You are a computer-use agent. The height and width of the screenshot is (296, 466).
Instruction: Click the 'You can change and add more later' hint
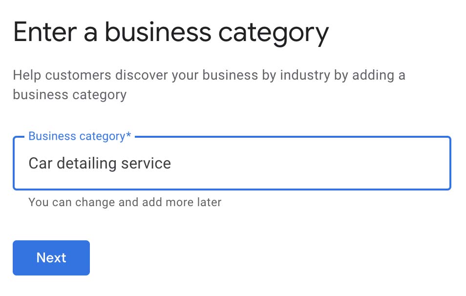125,202
